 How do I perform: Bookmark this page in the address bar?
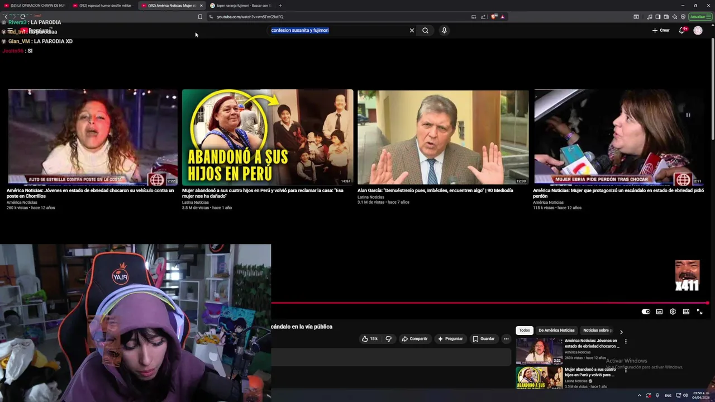click(200, 17)
